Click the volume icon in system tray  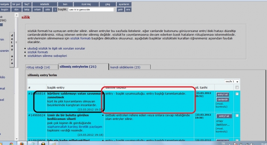(252, 144)
